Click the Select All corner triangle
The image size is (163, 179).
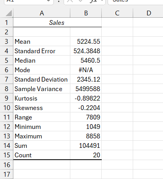pyautogui.click(x=9, y=13)
